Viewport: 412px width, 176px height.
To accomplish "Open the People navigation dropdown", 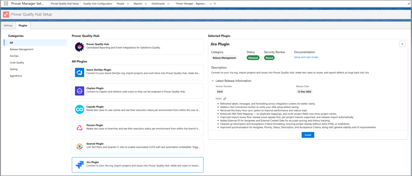I will [x=128, y=3].
